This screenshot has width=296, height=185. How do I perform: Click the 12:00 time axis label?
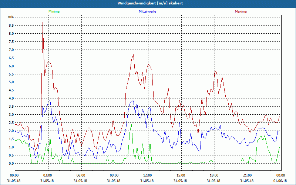point(148,175)
